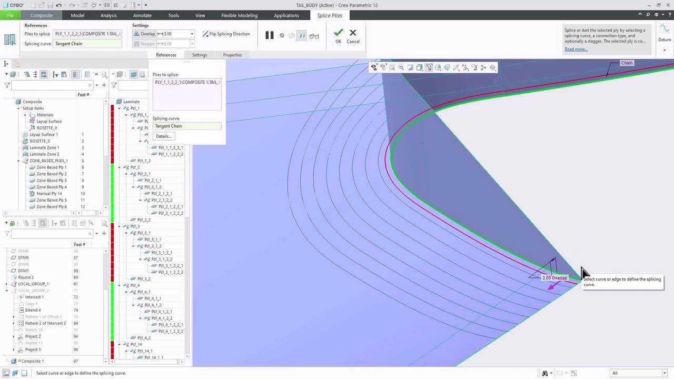Toggle the Overlap setting button
Screen dimensions: 674x379
(x=144, y=34)
